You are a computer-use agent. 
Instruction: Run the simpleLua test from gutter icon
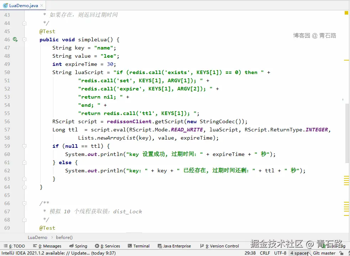[x=15, y=40]
